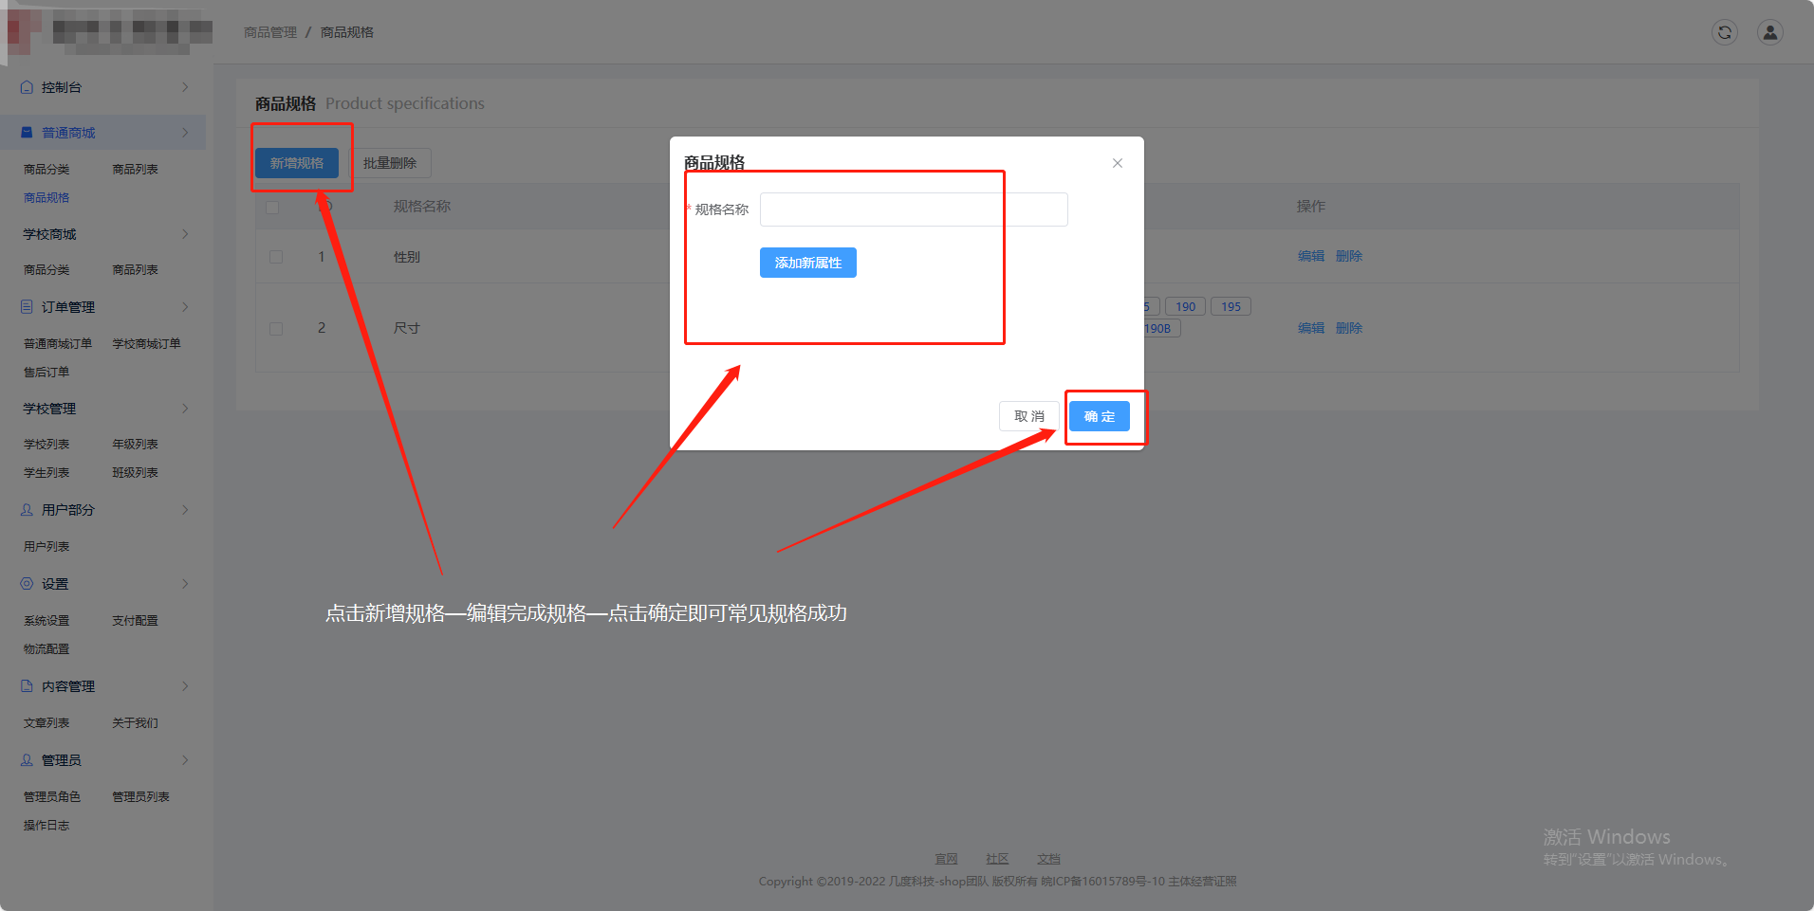This screenshot has height=911, width=1814.
Task: Select the 控制台 console icon in sidebar
Action: coord(26,86)
